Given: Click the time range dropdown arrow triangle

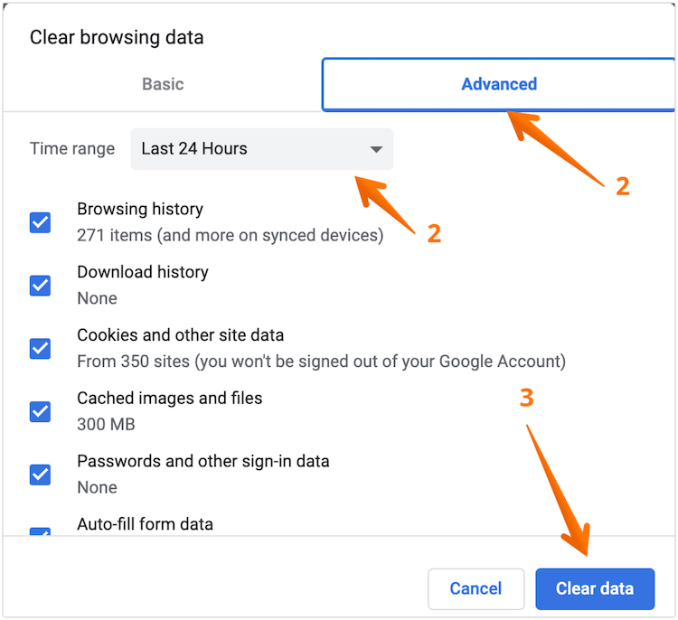Looking at the screenshot, I should tap(376, 149).
